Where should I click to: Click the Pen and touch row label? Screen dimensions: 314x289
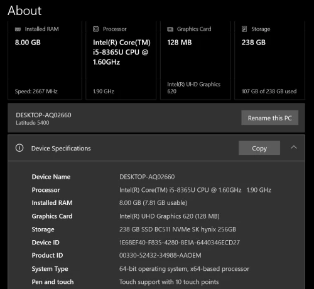point(53,282)
